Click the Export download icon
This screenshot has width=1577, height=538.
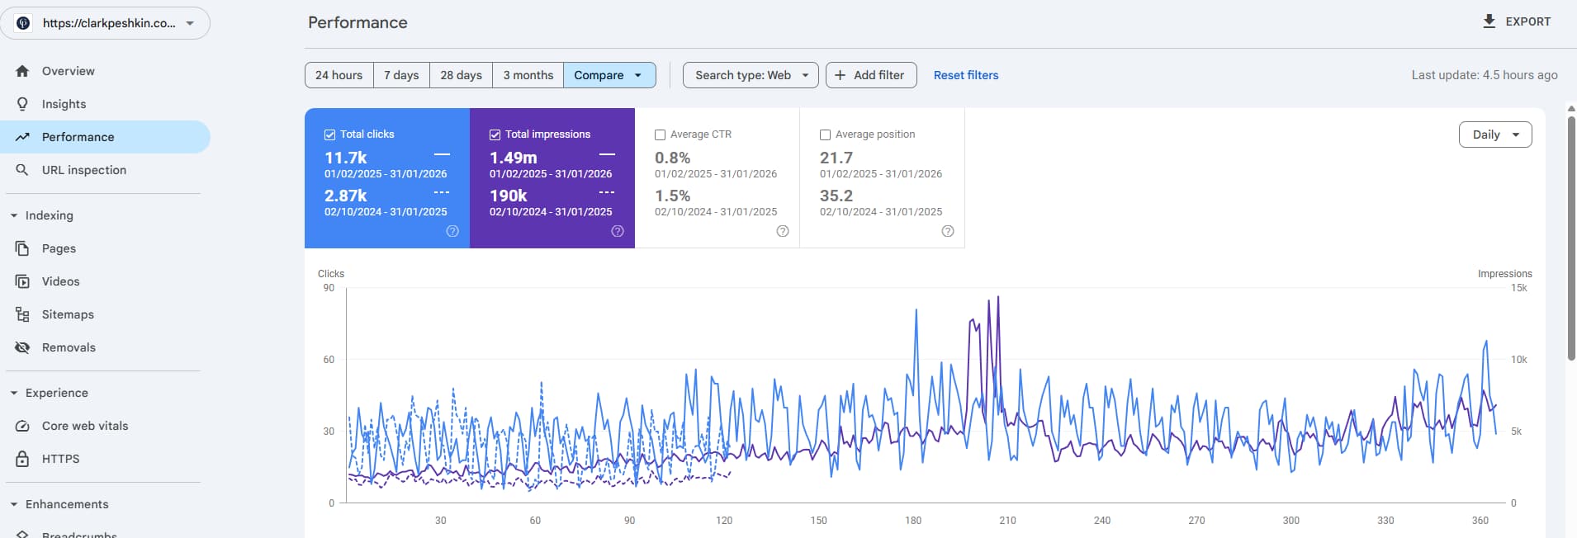(1489, 21)
